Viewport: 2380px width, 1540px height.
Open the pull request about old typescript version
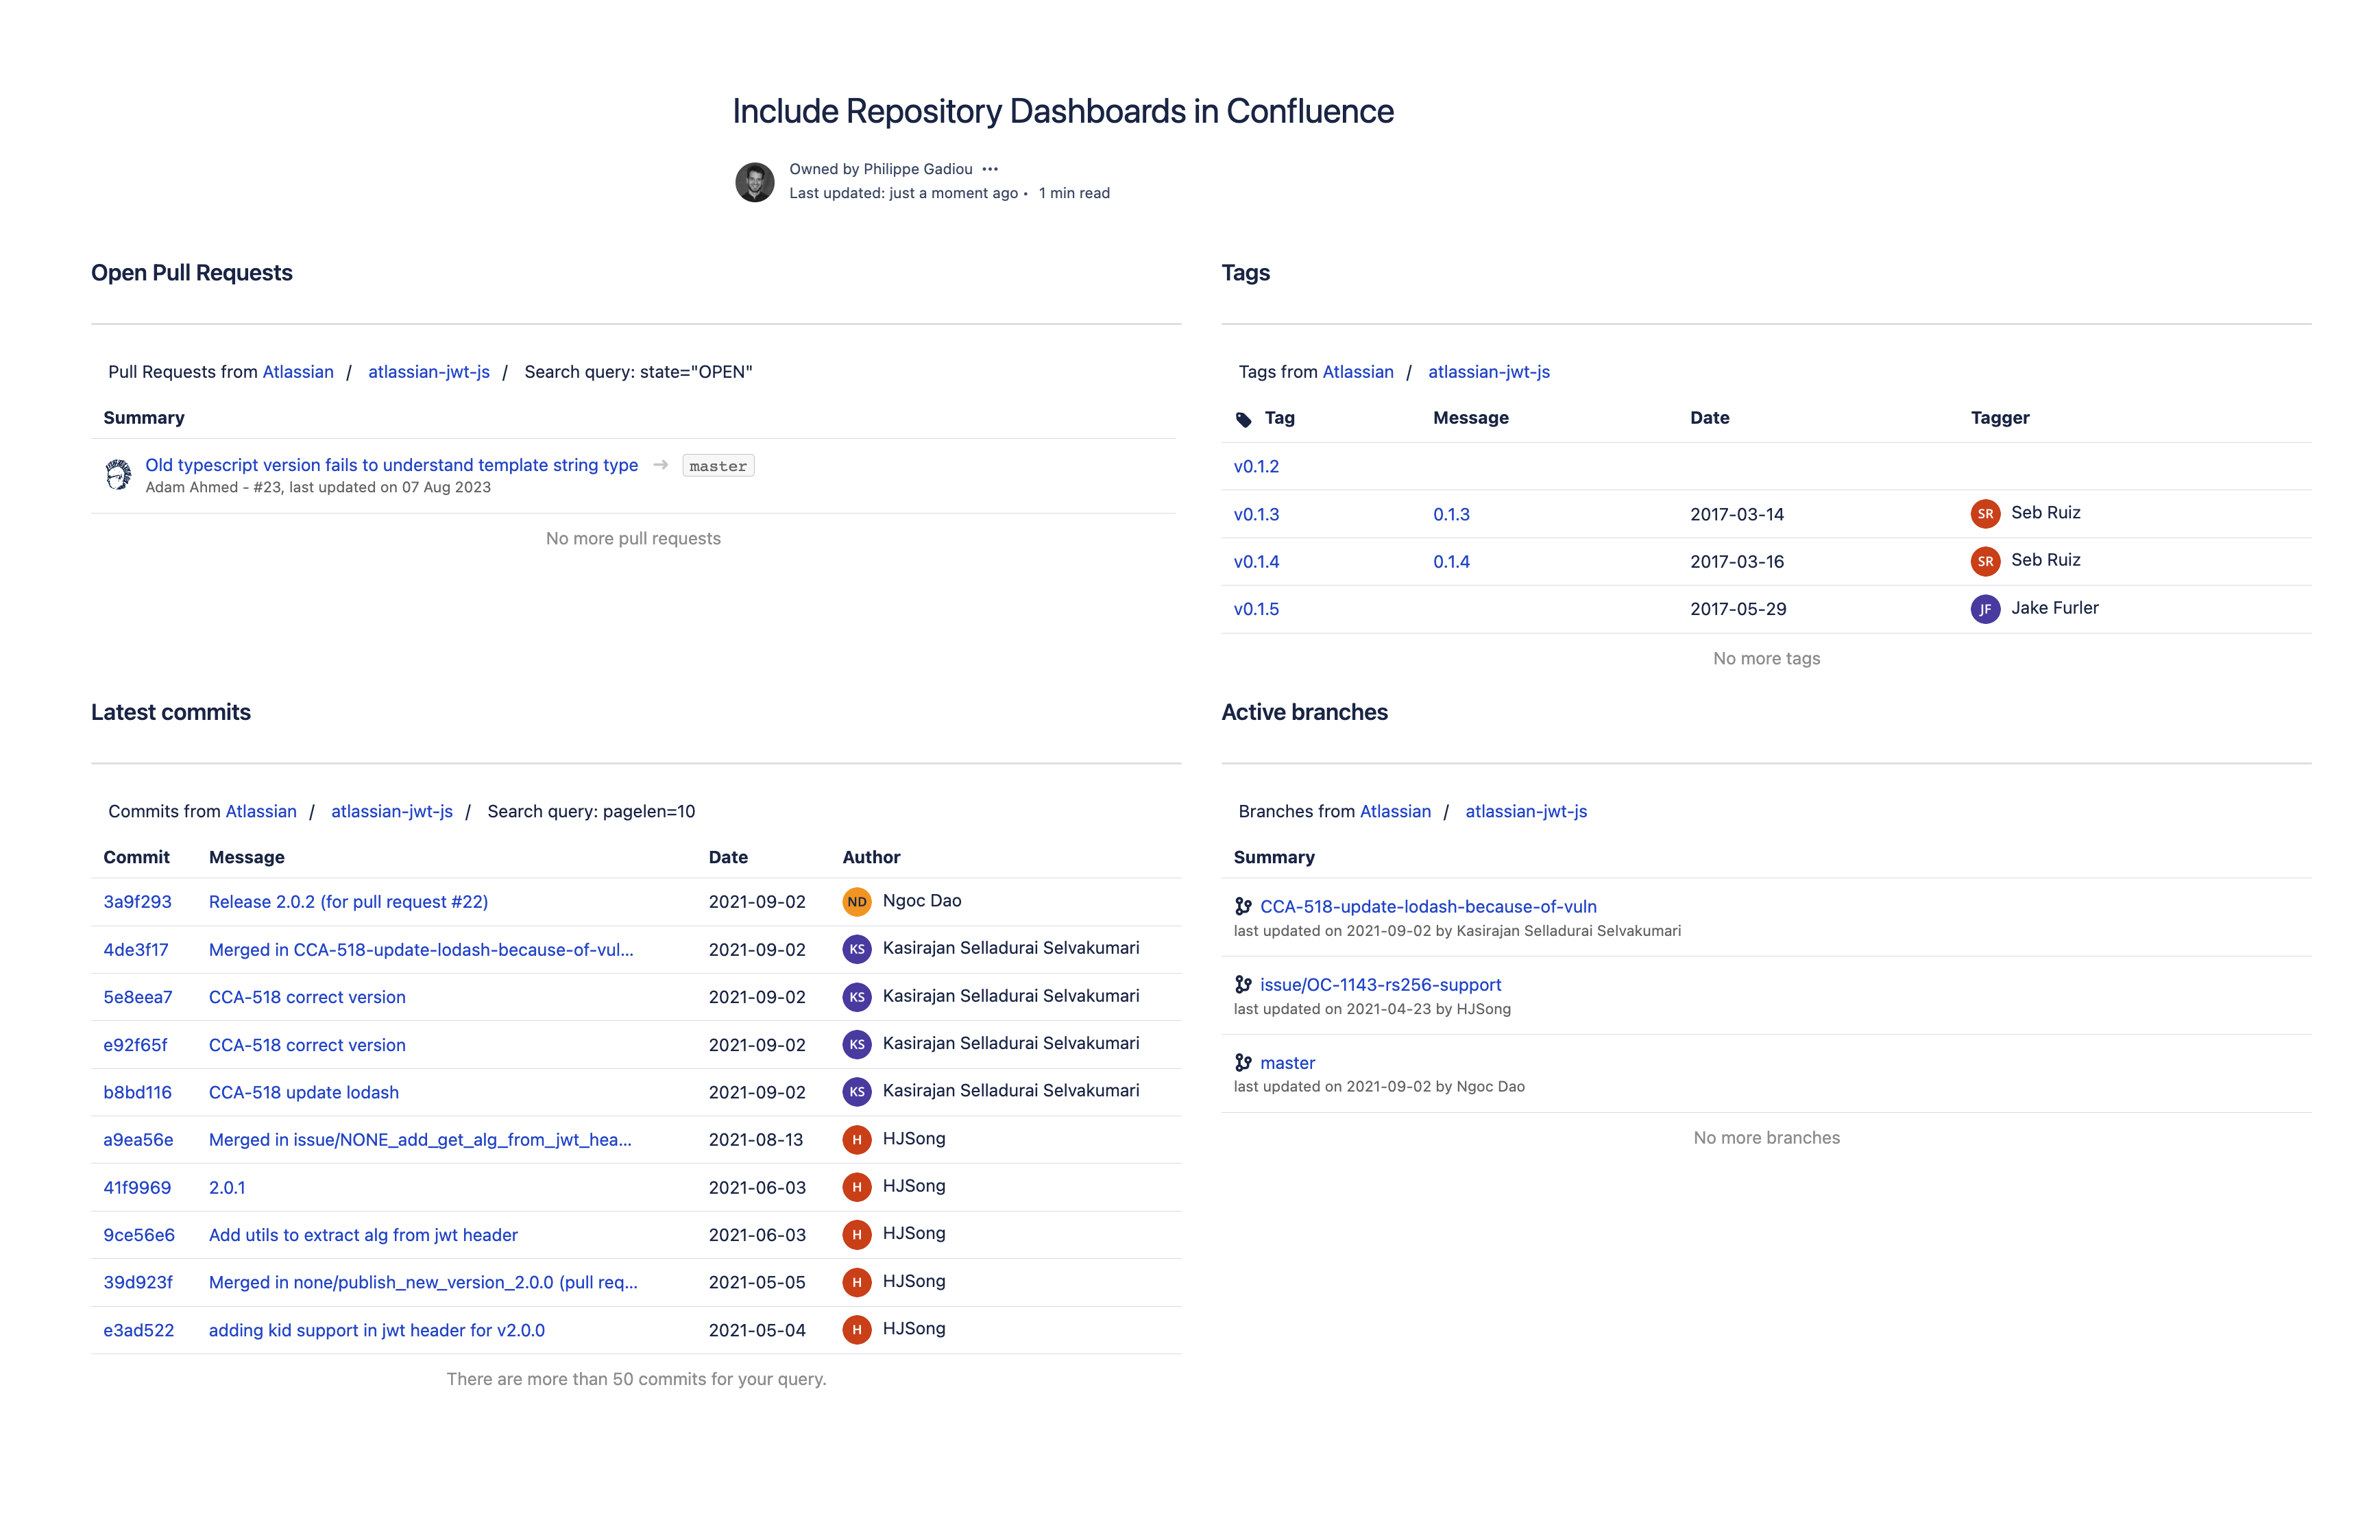(x=392, y=464)
